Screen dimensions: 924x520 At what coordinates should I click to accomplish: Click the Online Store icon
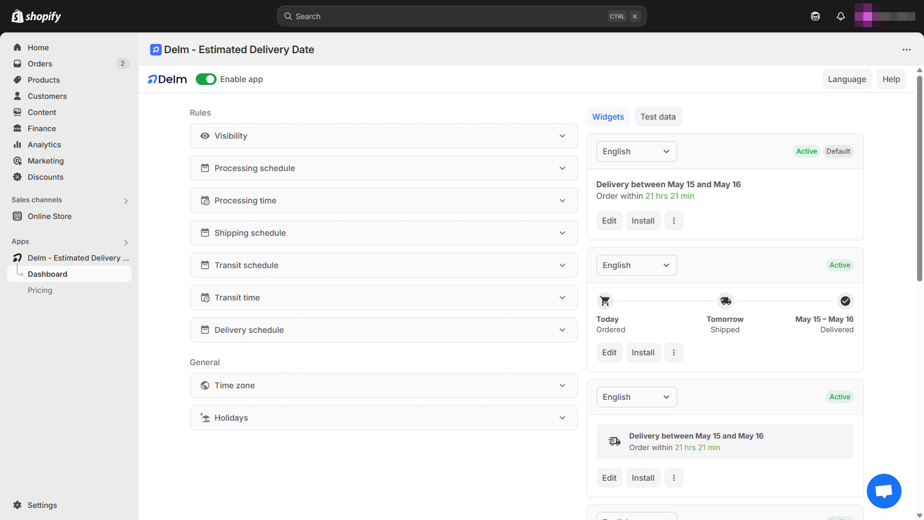click(17, 216)
